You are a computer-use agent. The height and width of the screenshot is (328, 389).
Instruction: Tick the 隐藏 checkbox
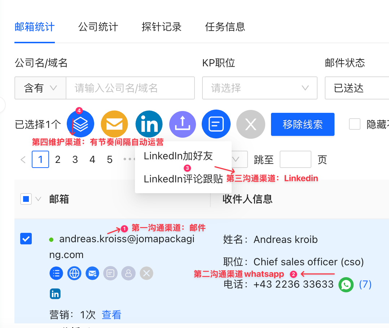pos(354,124)
